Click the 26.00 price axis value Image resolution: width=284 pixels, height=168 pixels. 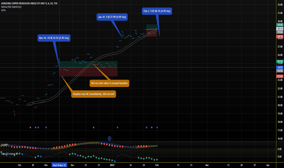[280, 55]
